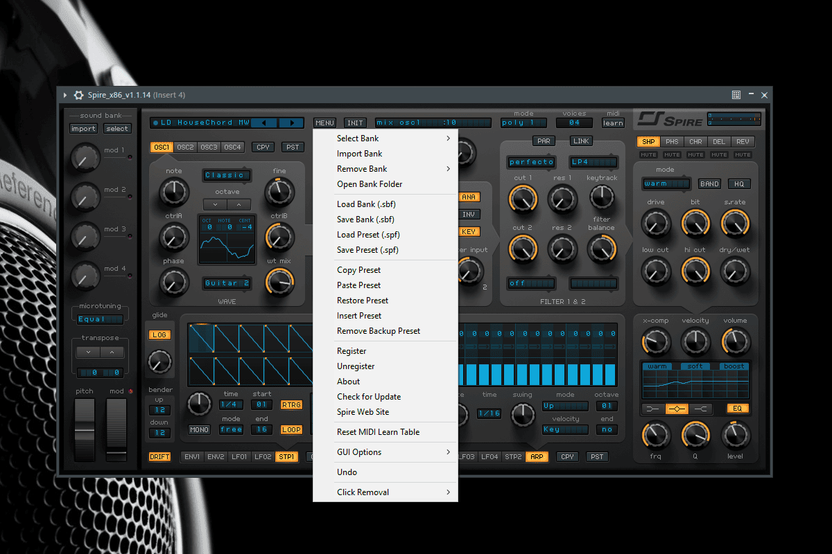Screen dimensions: 832x554
Task: Click the cut 1 filter knob
Action: (523, 199)
